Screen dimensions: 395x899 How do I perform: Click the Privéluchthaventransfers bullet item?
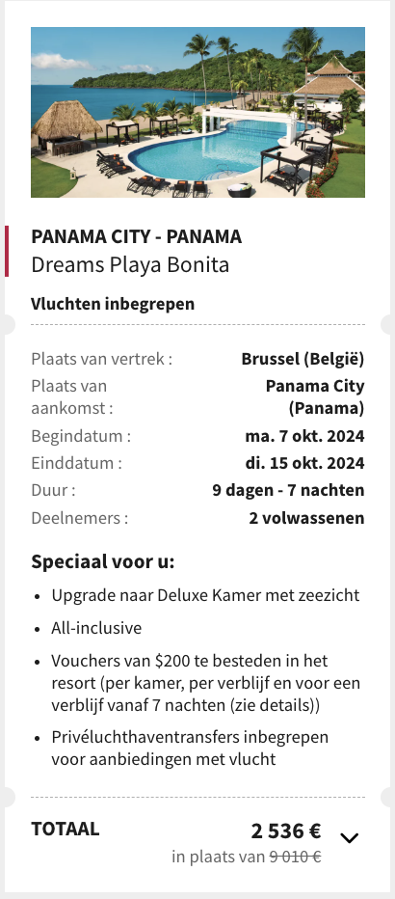click(190, 748)
